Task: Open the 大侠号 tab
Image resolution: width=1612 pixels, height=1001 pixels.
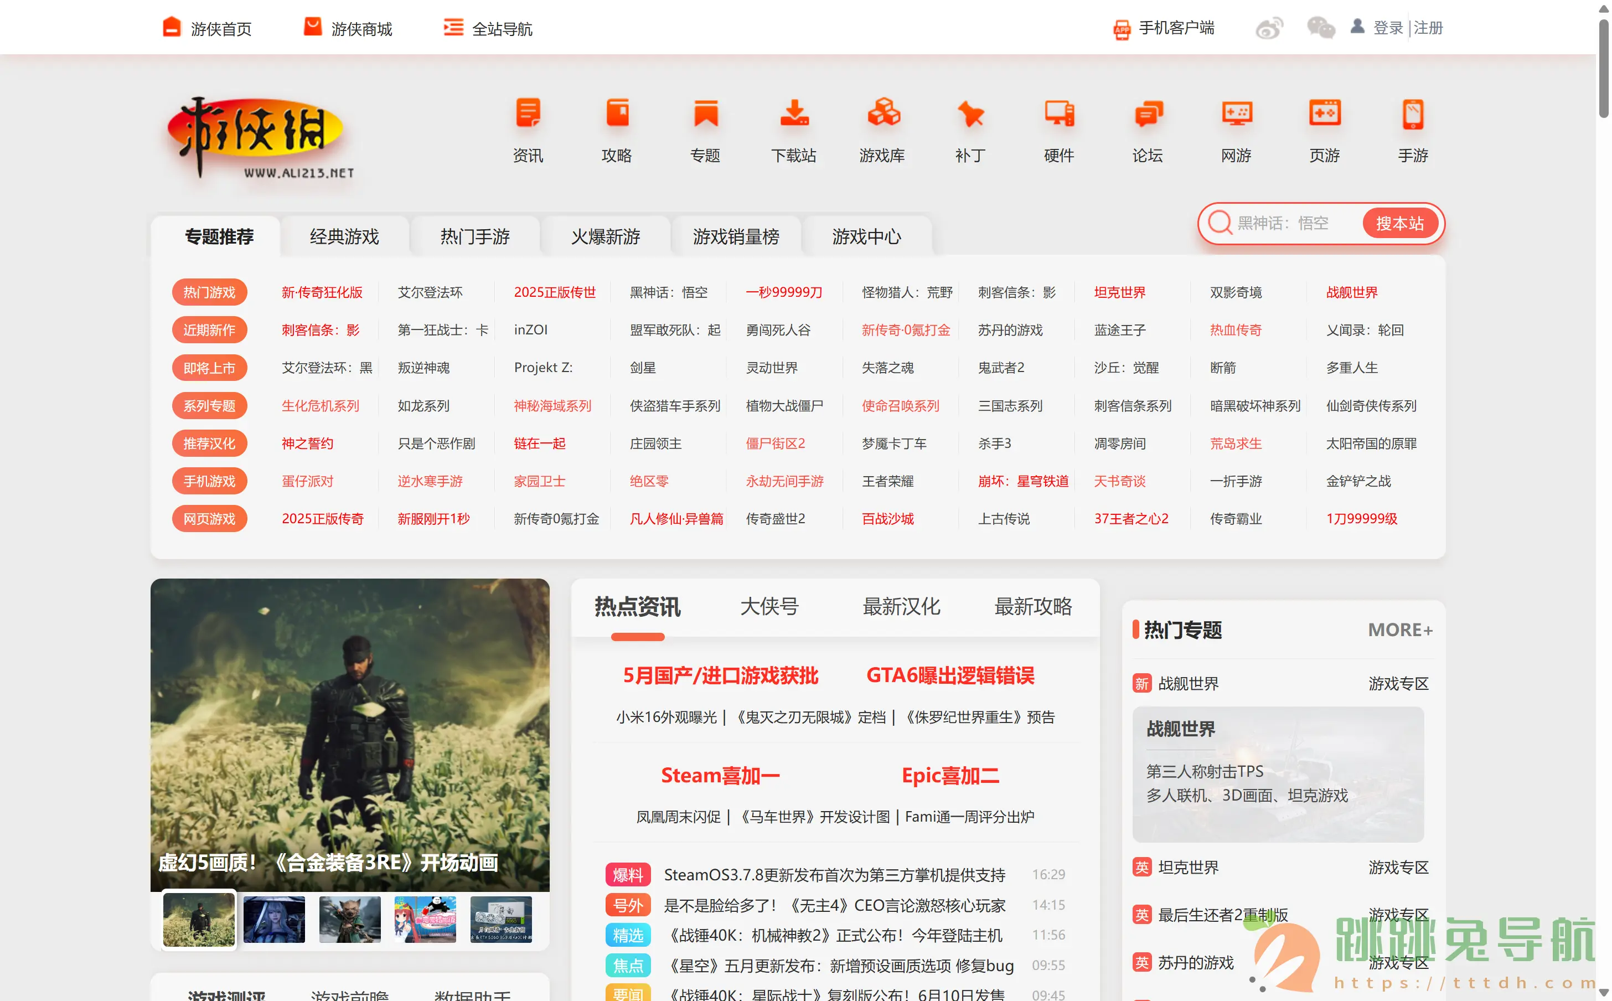Action: [x=769, y=606]
